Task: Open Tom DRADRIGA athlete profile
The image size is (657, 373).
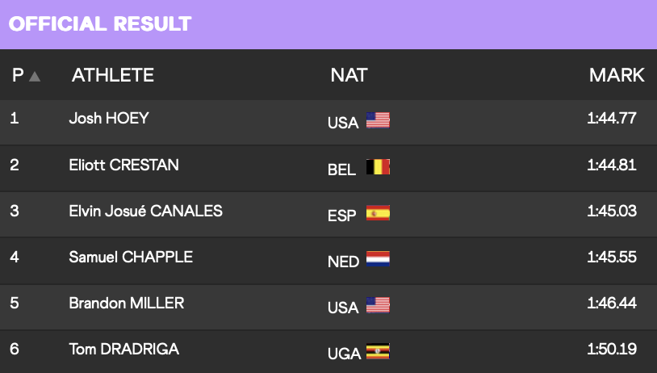Action: coord(124,349)
